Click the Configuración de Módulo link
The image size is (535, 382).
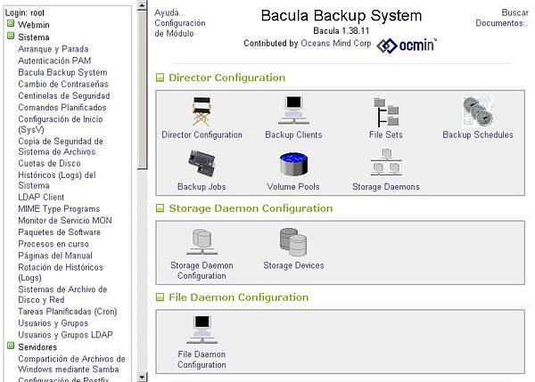179,28
